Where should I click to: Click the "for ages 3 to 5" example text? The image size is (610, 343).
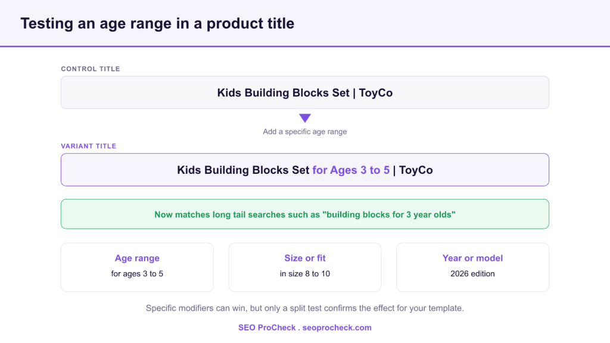(x=138, y=274)
